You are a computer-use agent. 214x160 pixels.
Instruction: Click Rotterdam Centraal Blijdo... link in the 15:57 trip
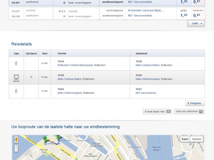pyautogui.click(x=146, y=11)
